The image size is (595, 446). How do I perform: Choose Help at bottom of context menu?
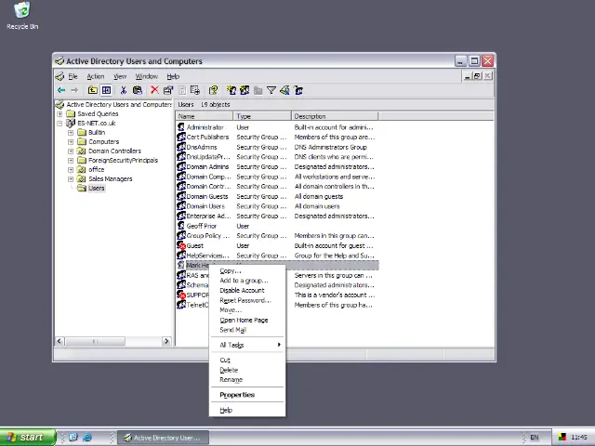tap(247, 410)
